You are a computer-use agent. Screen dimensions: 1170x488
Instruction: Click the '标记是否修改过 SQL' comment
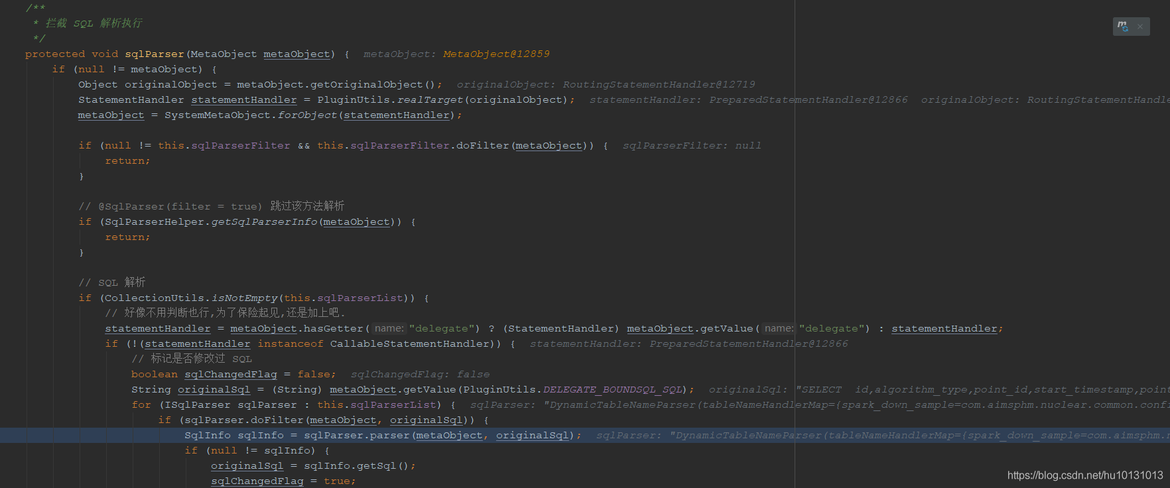click(x=192, y=359)
